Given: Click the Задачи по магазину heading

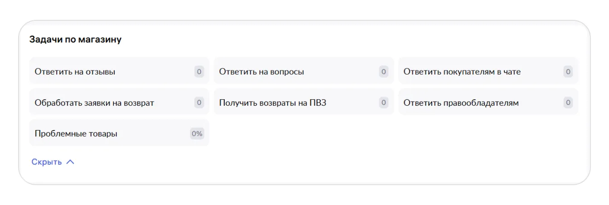Looking at the screenshot, I should point(75,39).
